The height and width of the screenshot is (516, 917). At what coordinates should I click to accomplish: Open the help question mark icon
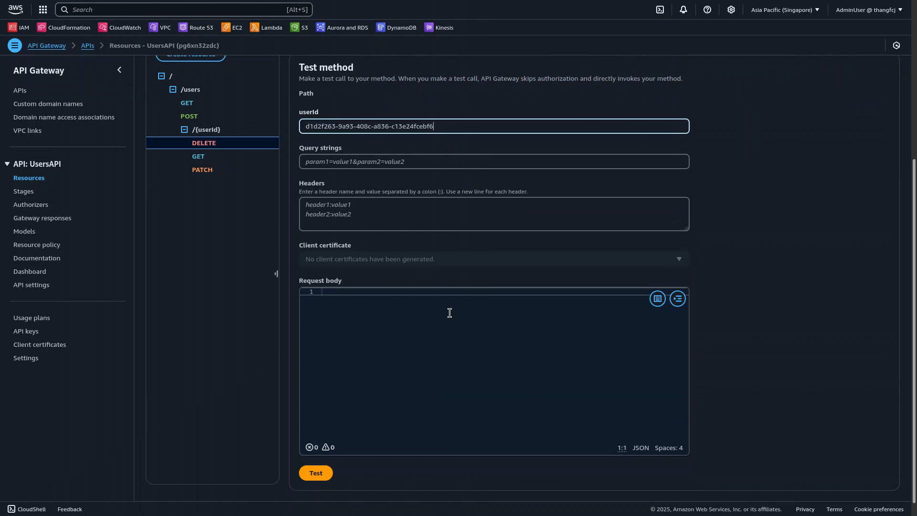coord(707,10)
